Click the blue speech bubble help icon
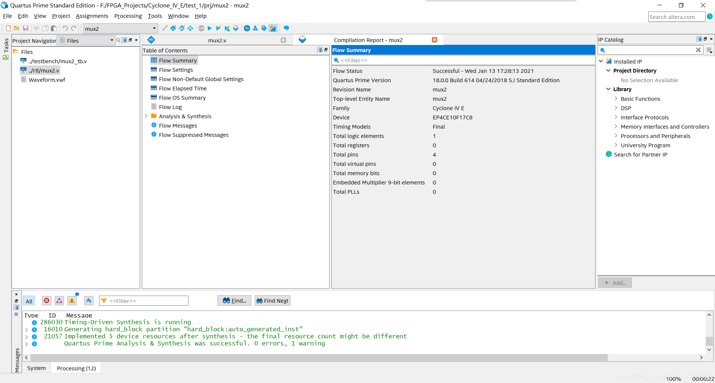This screenshot has height=383, width=715. pyautogui.click(x=286, y=28)
